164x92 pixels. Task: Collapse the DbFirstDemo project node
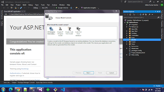(x=125, y=23)
